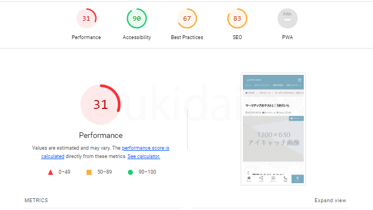Image resolution: width=373 pixels, height=210 pixels.
Task: Select the Accessibility gauge showing 90
Action: pyautogui.click(x=137, y=18)
